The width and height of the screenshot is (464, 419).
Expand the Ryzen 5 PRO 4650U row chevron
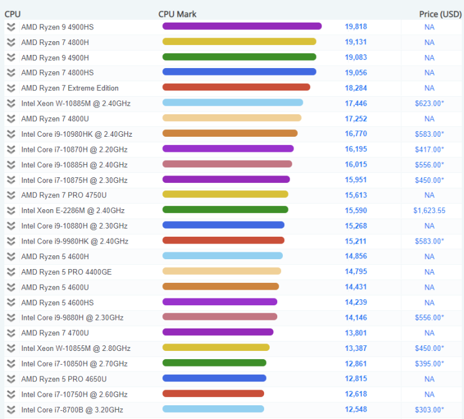point(11,379)
